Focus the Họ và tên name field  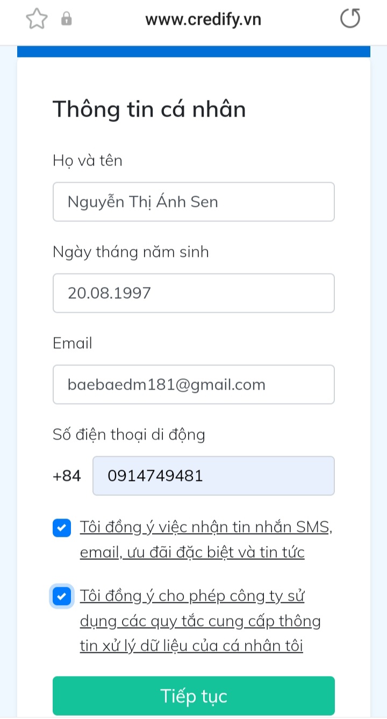pyautogui.click(x=193, y=202)
